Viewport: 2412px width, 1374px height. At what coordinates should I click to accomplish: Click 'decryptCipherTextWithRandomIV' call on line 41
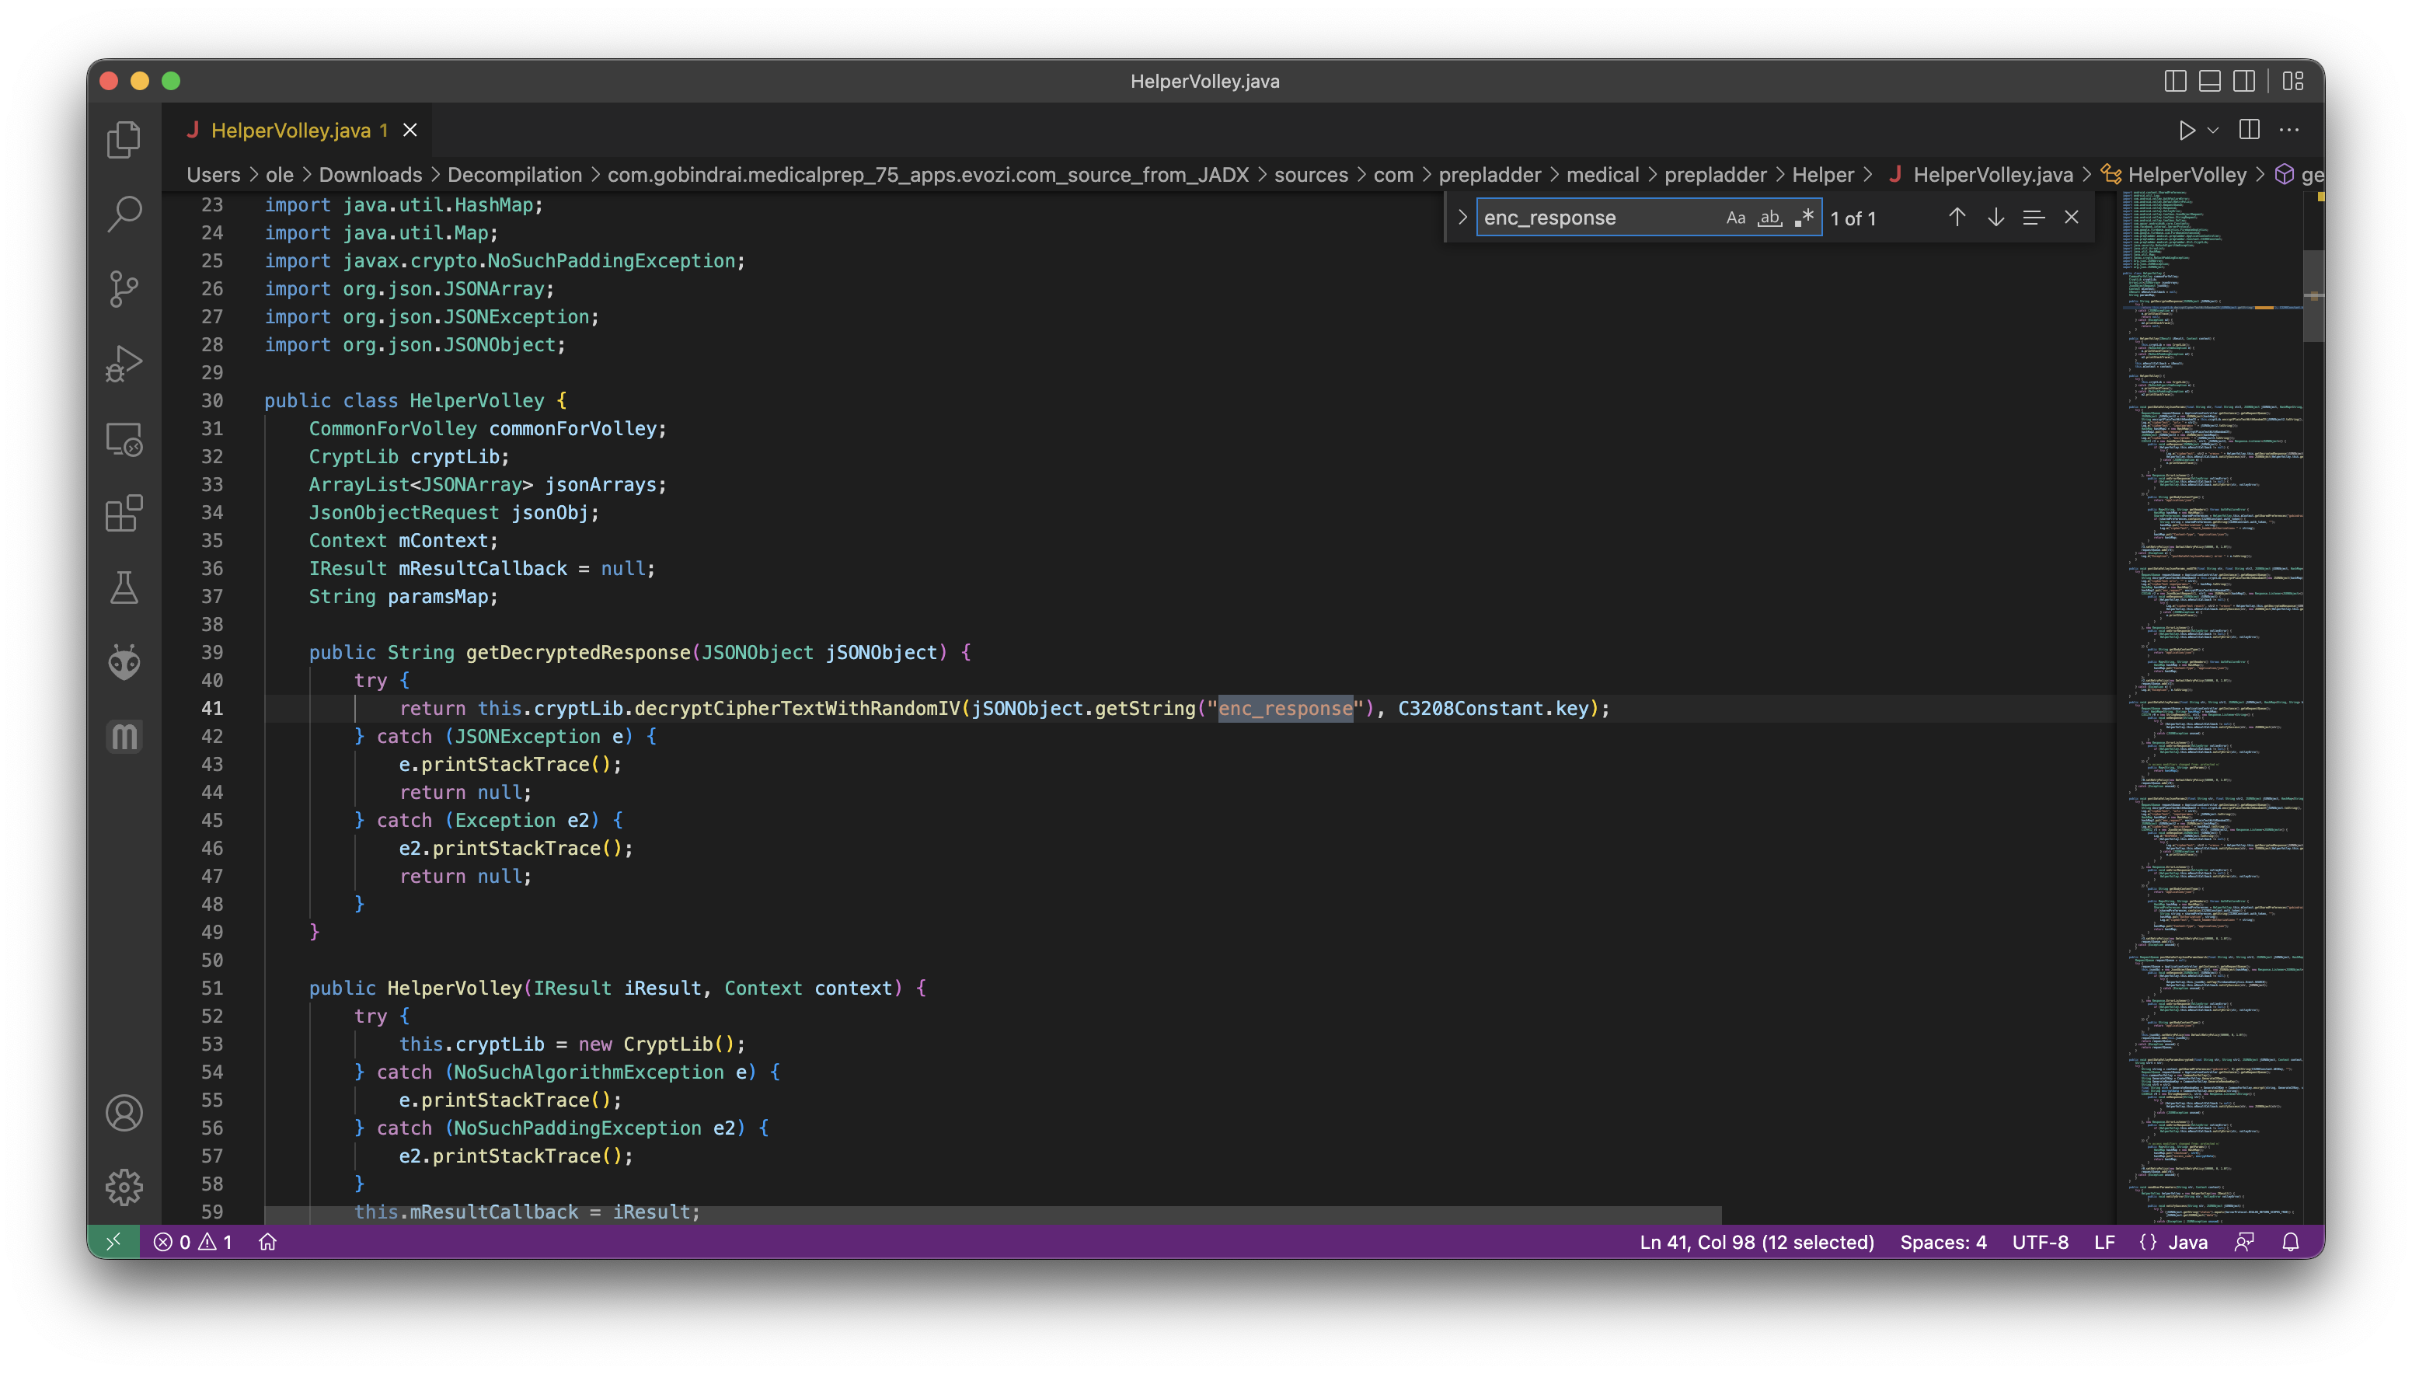(796, 708)
